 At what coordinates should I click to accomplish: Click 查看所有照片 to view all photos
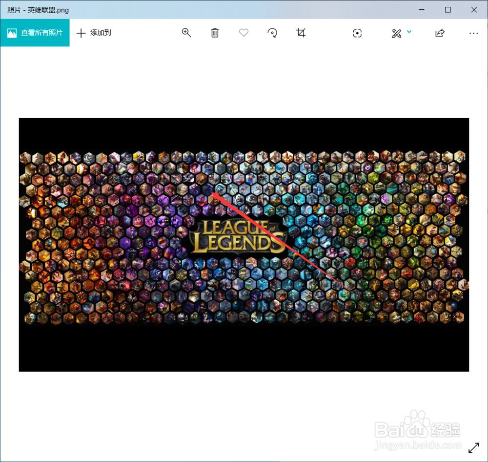click(35, 33)
